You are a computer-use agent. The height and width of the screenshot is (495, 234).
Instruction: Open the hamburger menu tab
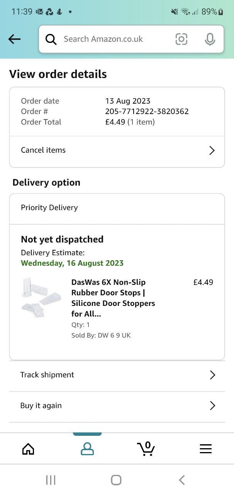click(x=205, y=449)
